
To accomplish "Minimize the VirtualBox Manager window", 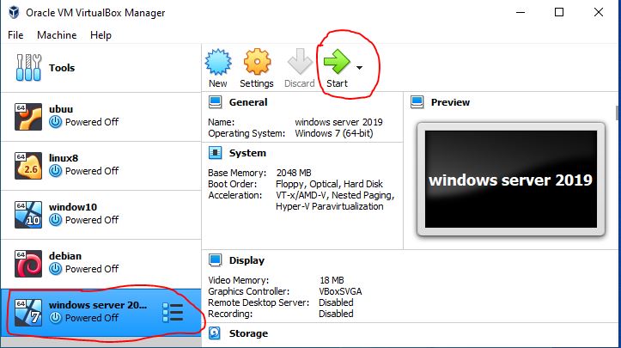I will pos(521,12).
